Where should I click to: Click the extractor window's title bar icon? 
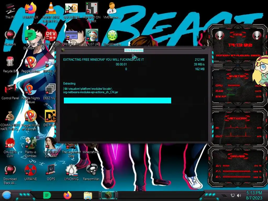point(63,50)
